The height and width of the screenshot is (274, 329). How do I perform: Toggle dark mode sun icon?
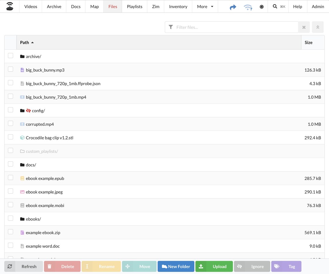click(x=261, y=7)
